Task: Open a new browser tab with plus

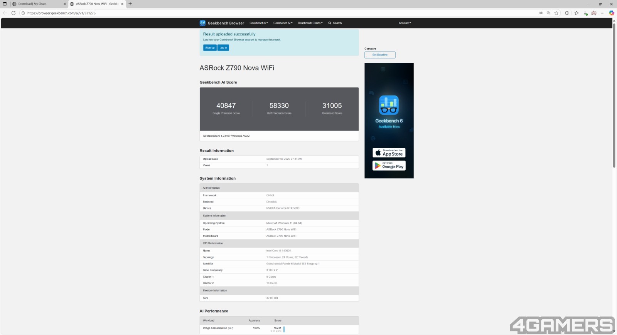Action: click(x=130, y=4)
